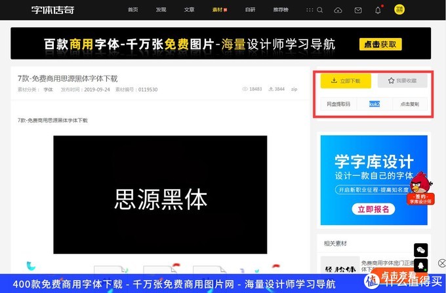Screen dimensions: 446x293
Task: Click the cloud upload icon
Action: click(x=338, y=10)
